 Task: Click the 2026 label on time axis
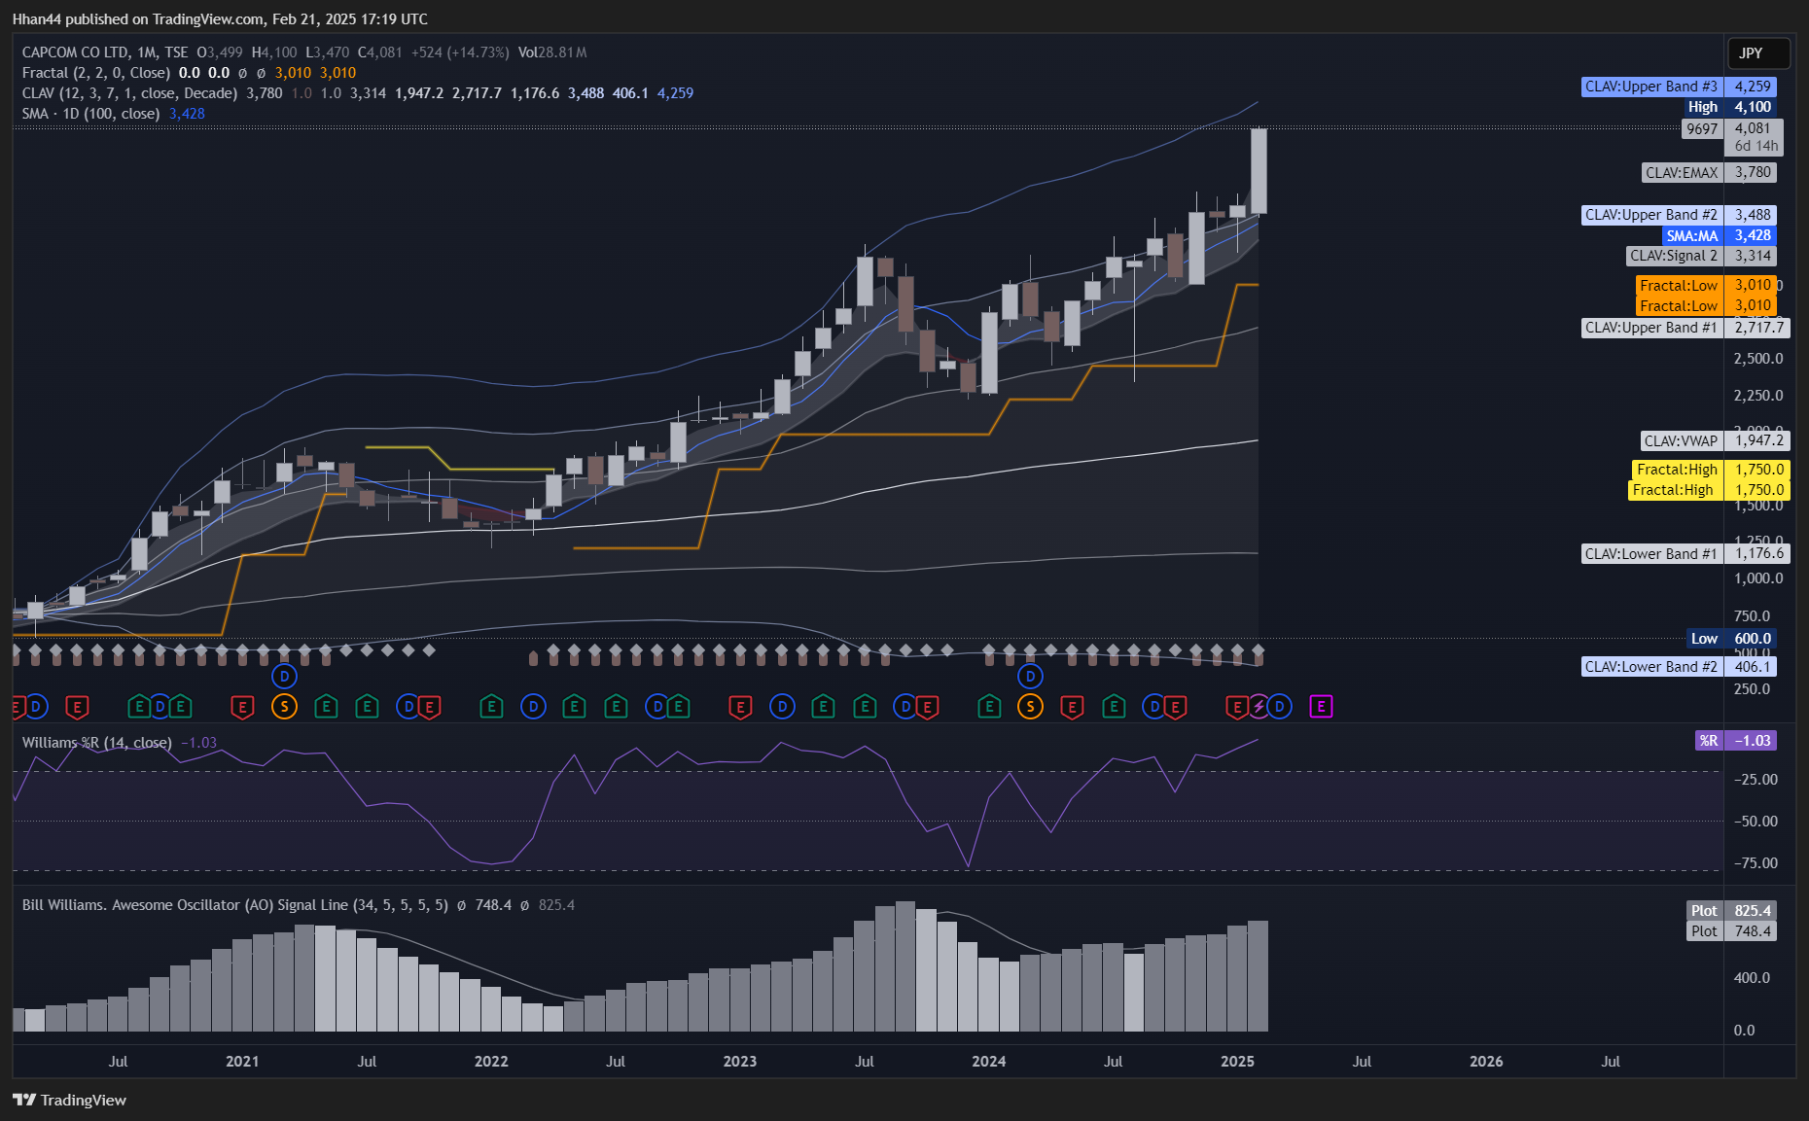pyautogui.click(x=1486, y=1062)
